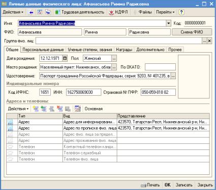Open the Действия menu in top toolbar

13,12
